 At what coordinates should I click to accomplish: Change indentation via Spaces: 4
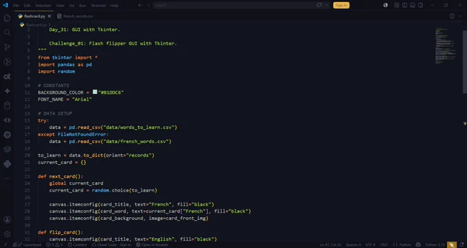(x=353, y=245)
